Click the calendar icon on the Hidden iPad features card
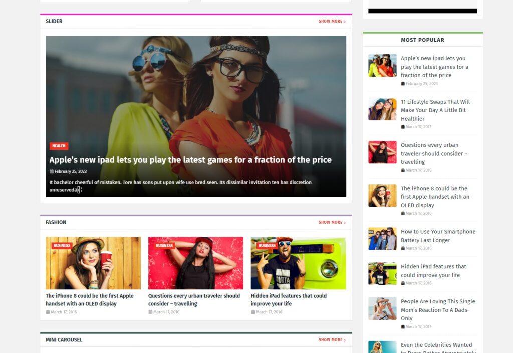513x353 pixels. pos(252,311)
